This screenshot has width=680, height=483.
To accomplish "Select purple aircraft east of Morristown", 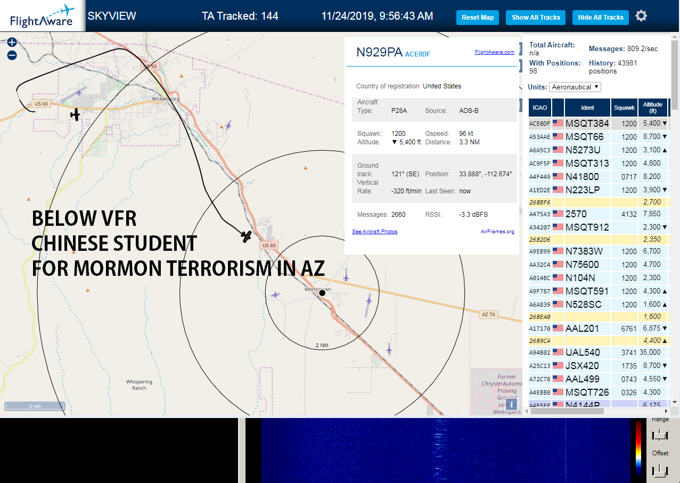I will point(369,300).
